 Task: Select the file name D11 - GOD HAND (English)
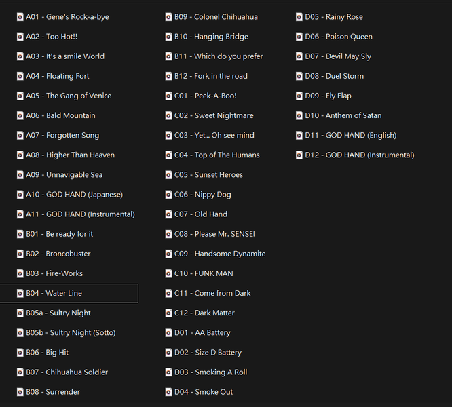[351, 136]
